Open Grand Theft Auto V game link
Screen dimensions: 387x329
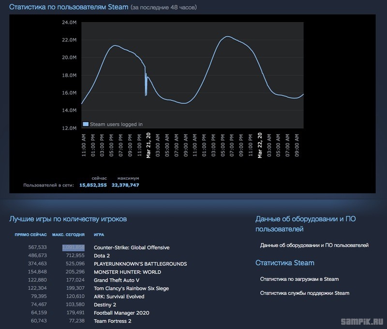(x=117, y=280)
